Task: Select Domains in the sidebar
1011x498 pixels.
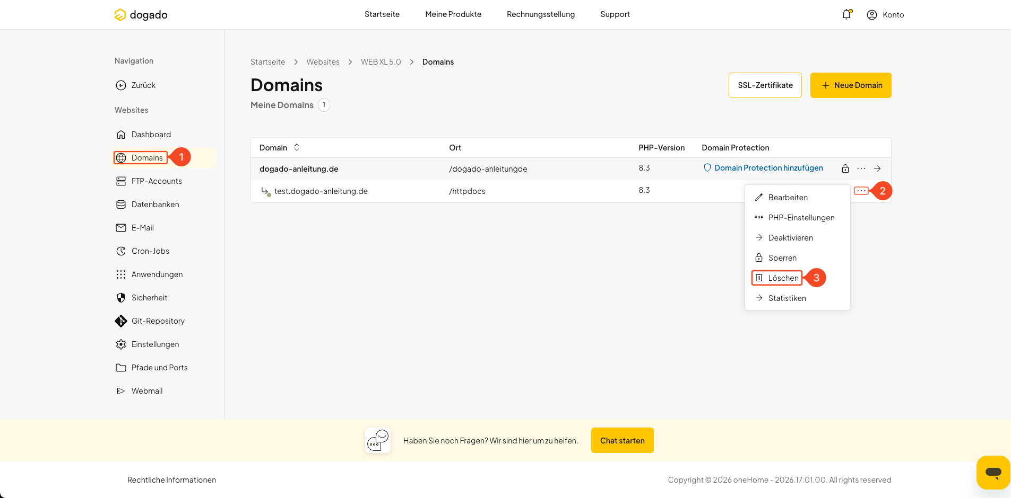Action: click(140, 158)
